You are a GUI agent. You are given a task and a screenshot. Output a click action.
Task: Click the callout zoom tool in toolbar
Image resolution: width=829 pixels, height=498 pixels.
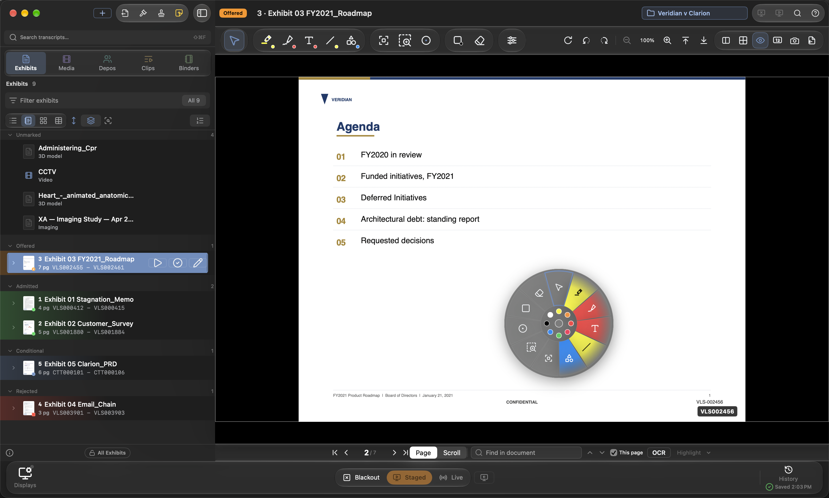(x=405, y=41)
